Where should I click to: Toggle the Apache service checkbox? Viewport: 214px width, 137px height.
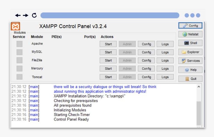tap(19, 44)
